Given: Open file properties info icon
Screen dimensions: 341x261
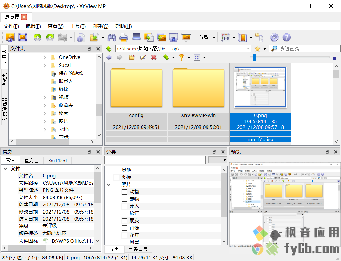Looking at the screenshot, I should pos(81,38).
